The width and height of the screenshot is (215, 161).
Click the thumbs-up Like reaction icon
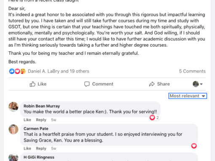tap(12, 71)
